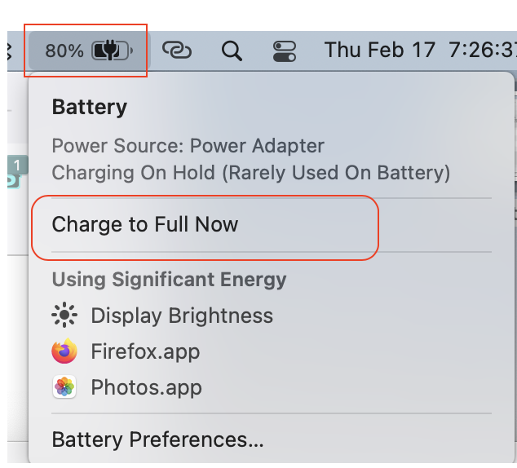Open Control Center toggles icon
Screen dimensions: 517x468
click(x=284, y=51)
